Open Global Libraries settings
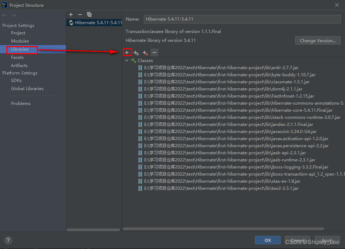Screen dimensions: 345x249 click(x=27, y=89)
